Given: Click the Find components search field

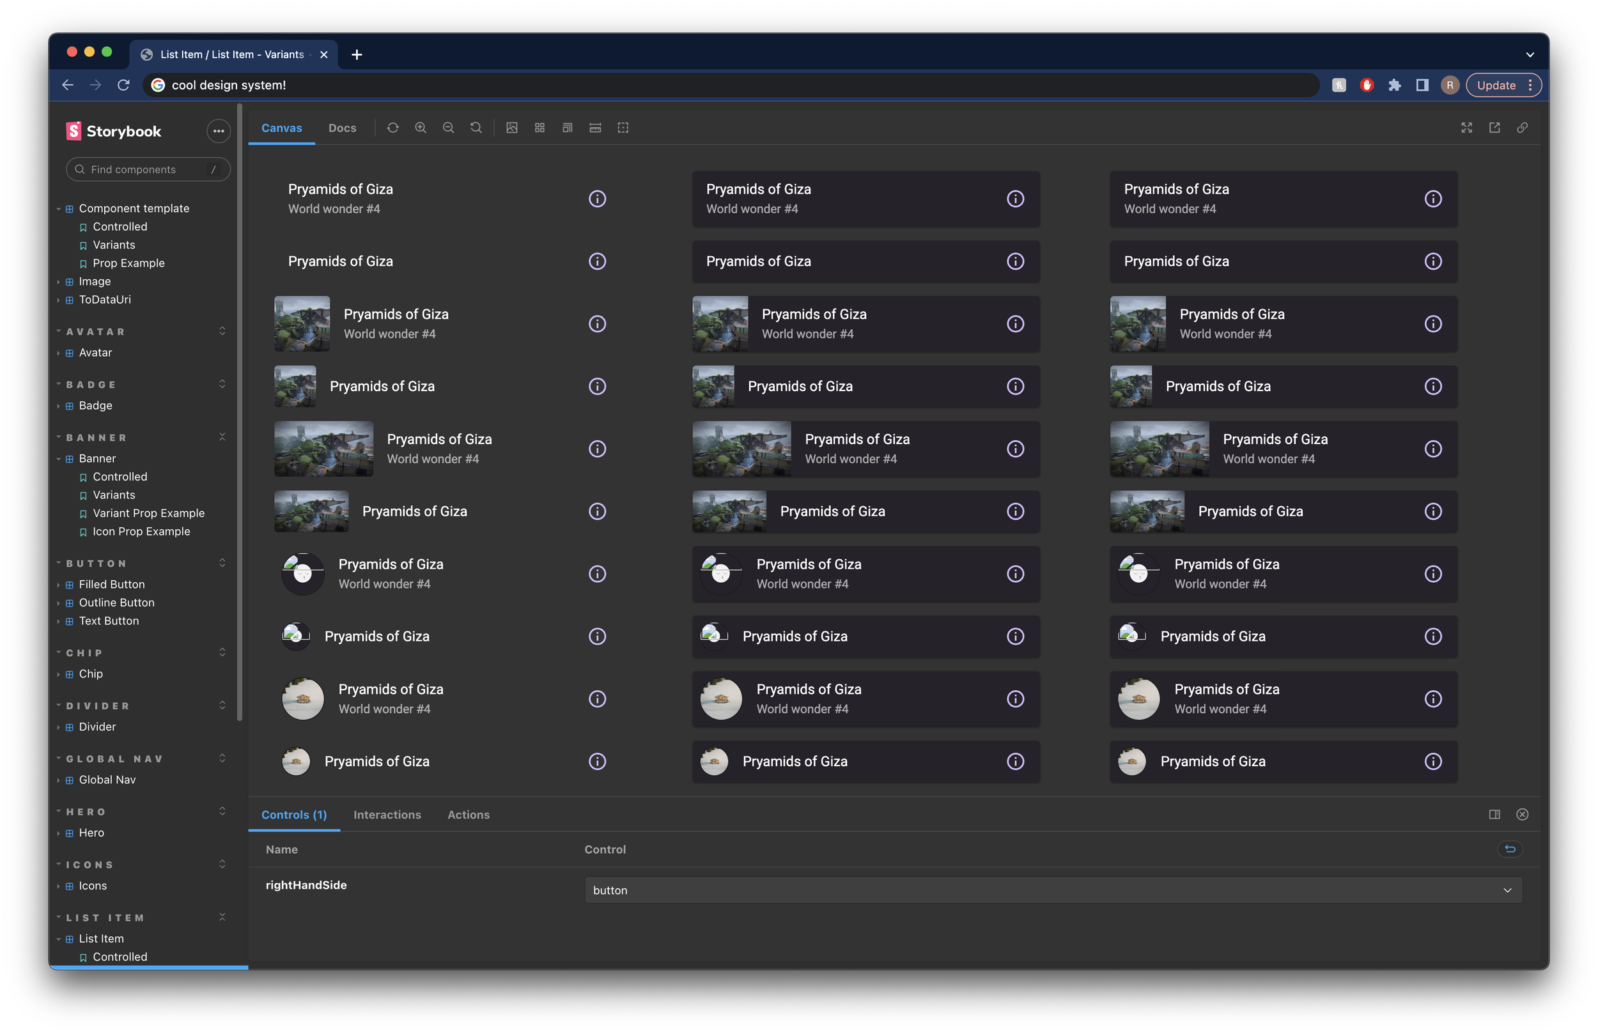Looking at the screenshot, I should tap(148, 169).
